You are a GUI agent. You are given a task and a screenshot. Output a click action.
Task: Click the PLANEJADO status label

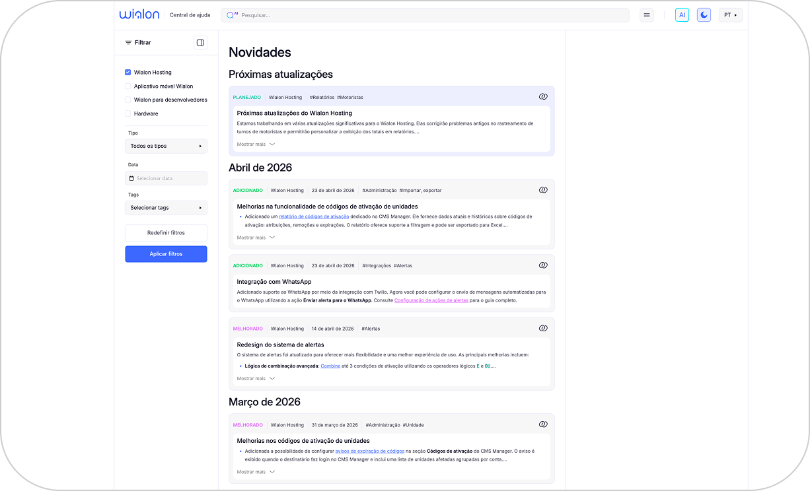pos(247,98)
